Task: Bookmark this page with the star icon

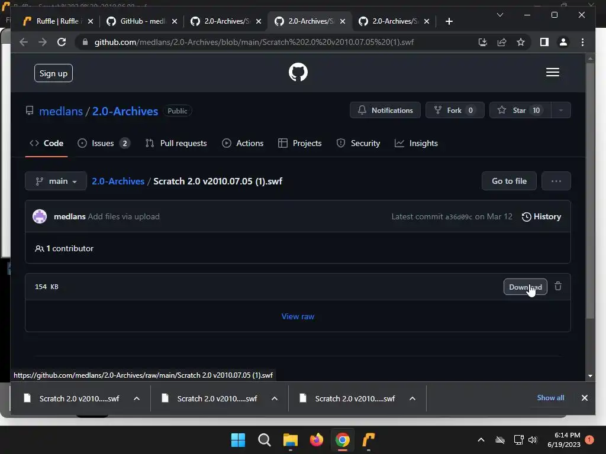Action: (x=521, y=42)
